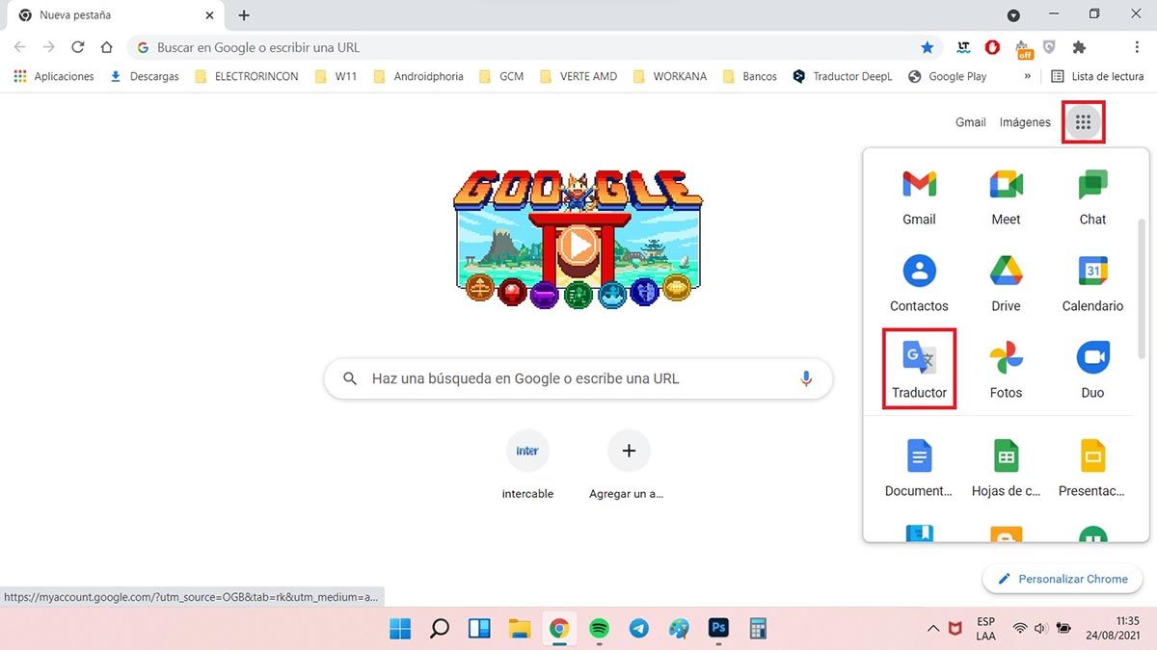The image size is (1157, 650).
Task: Open Spotify from the taskbar
Action: tap(599, 629)
